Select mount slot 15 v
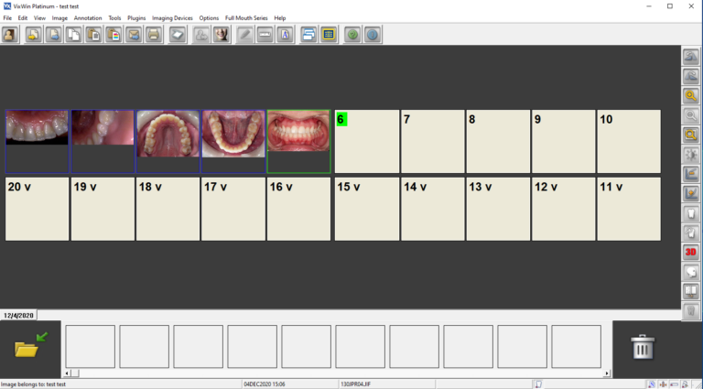The image size is (703, 389). tap(367, 209)
